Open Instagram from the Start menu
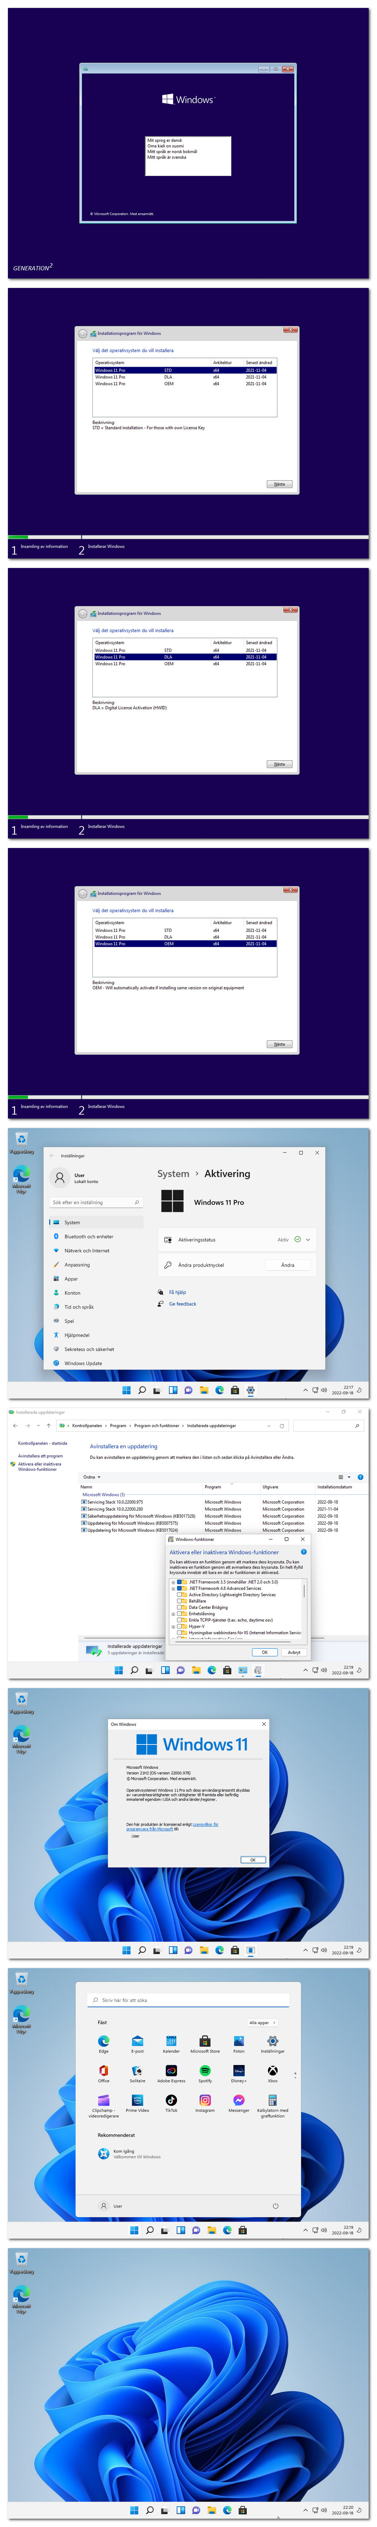Image resolution: width=377 pixels, height=2527 pixels. (205, 2099)
